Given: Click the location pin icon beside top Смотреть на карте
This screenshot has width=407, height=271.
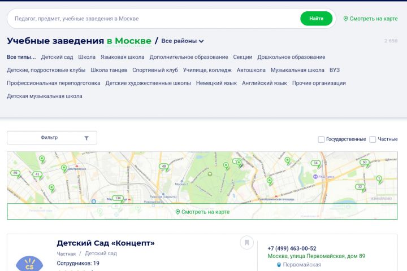Looking at the screenshot, I should coord(346,19).
